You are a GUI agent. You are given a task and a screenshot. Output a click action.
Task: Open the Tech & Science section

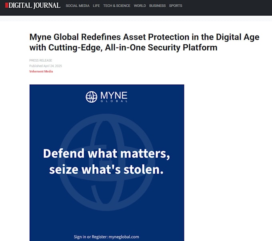click(x=117, y=6)
